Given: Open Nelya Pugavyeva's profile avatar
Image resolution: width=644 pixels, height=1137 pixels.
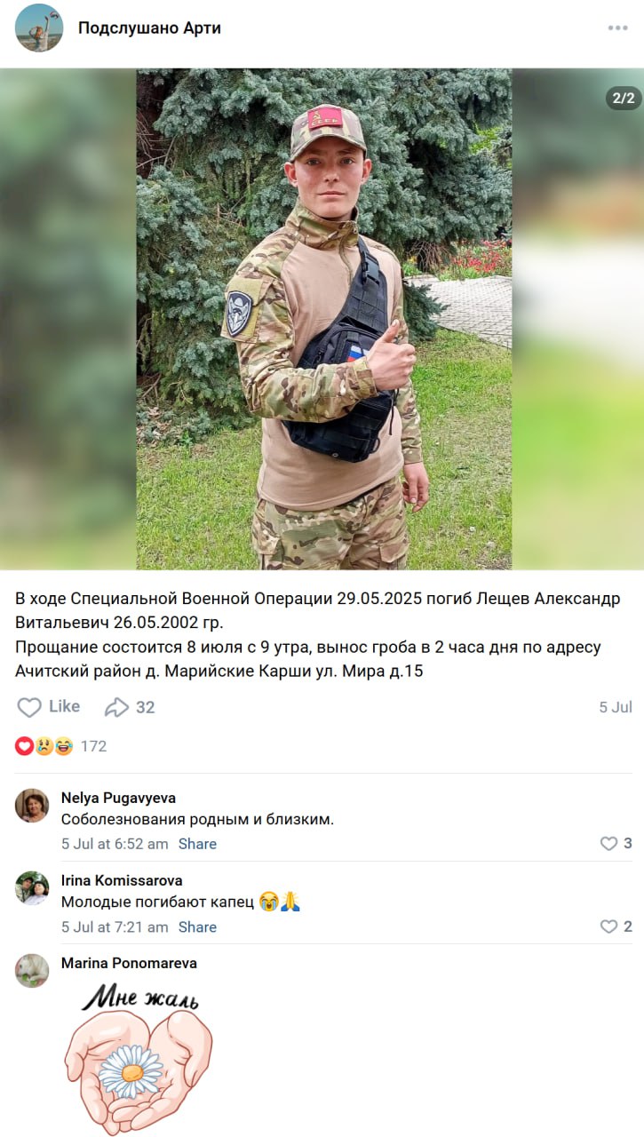Looking at the screenshot, I should [32, 806].
